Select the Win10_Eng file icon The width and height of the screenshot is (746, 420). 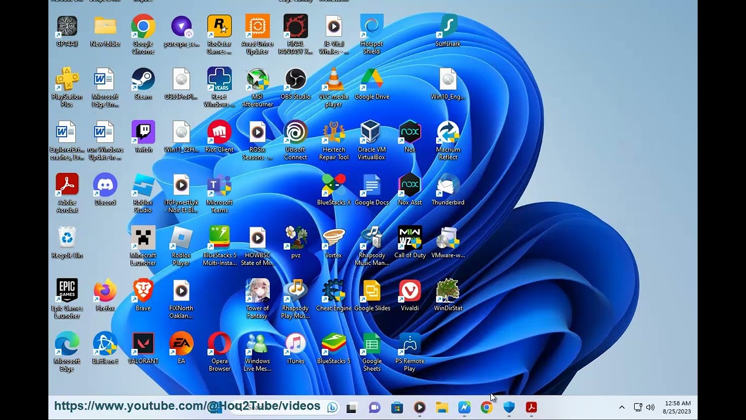click(x=448, y=79)
